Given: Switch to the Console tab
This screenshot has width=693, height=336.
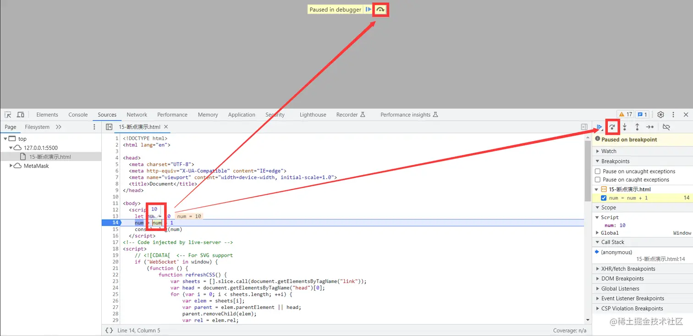Looking at the screenshot, I should [x=78, y=115].
